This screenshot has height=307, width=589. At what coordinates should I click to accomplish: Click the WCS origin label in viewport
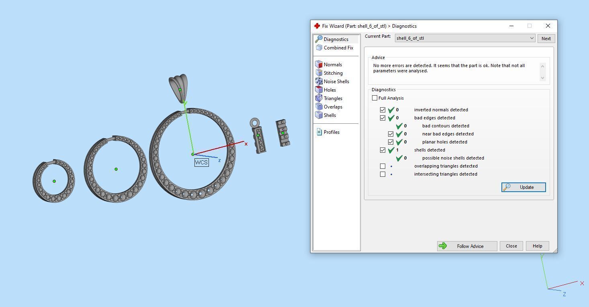201,162
